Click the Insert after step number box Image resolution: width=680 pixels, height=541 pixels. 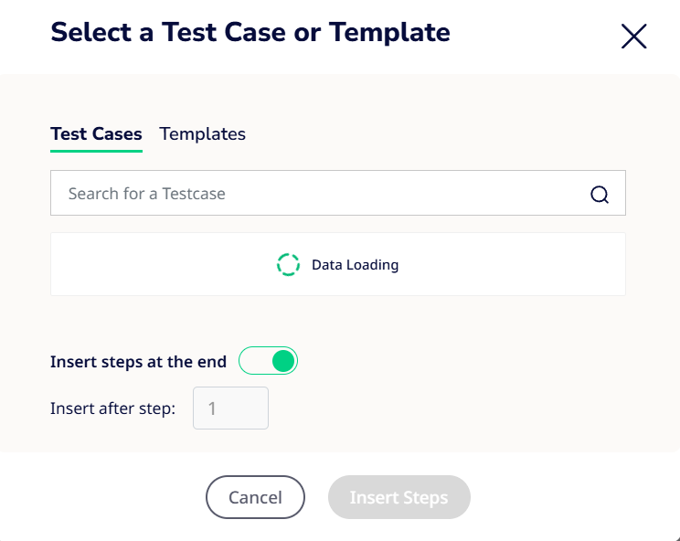tap(230, 408)
